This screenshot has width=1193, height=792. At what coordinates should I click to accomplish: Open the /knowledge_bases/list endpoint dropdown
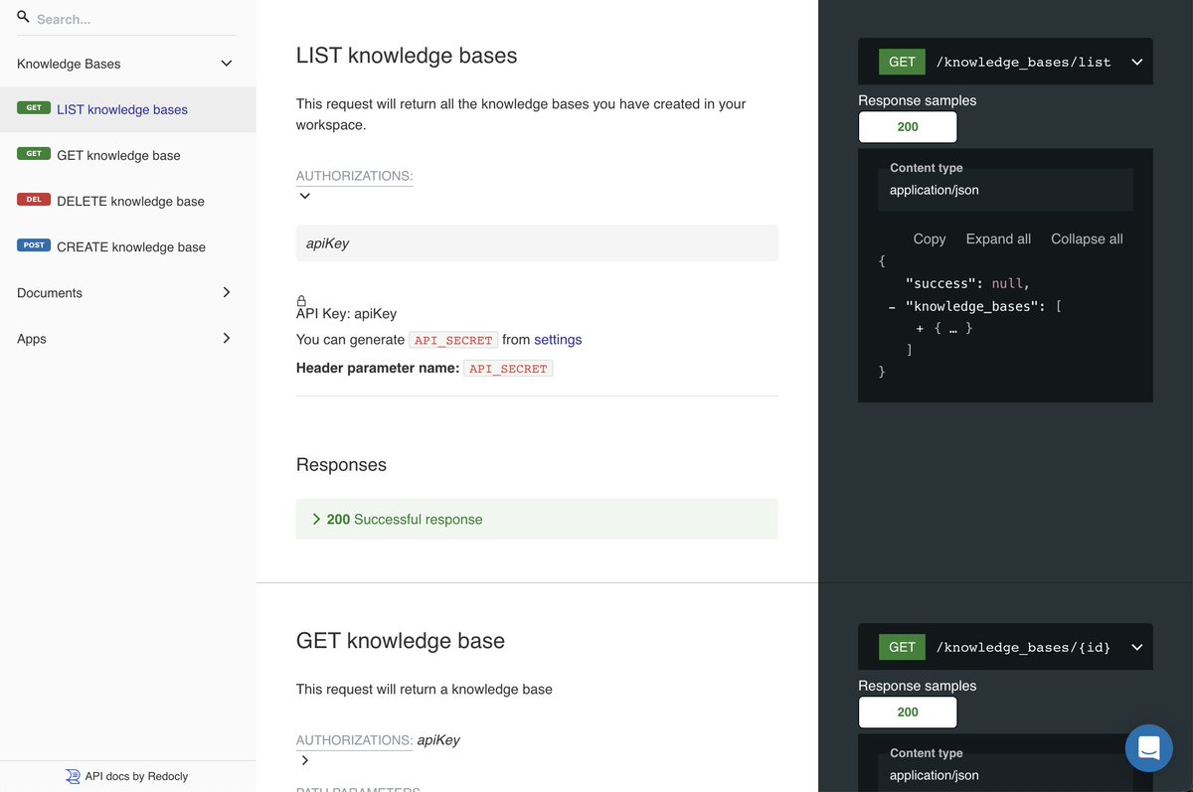pyautogui.click(x=1136, y=61)
